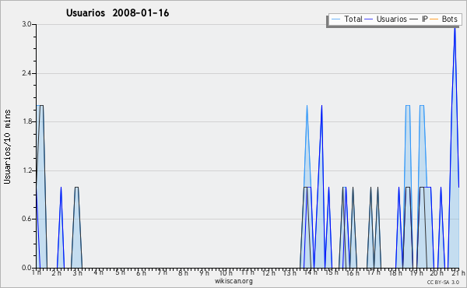The width and height of the screenshot is (467, 288).
Task: Click the '21 h' x-axis label
Action: [x=458, y=272]
